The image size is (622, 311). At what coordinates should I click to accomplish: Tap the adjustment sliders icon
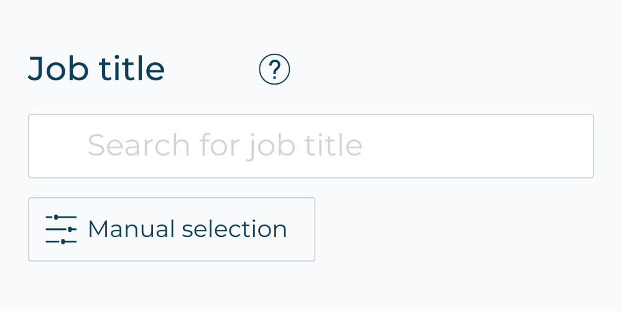[61, 230]
